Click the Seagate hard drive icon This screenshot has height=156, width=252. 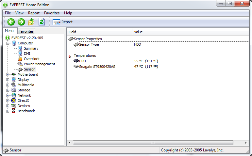76,67
